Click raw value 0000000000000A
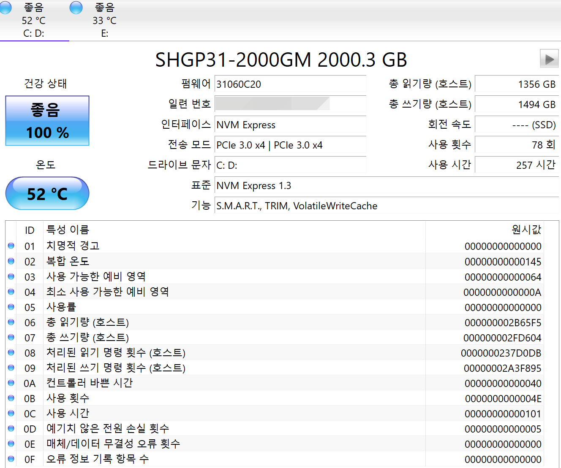The width and height of the screenshot is (561, 468). (x=503, y=292)
